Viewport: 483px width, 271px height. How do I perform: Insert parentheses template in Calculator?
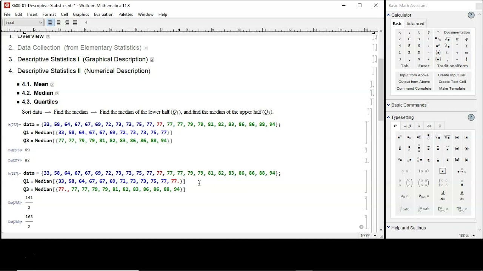point(438,53)
